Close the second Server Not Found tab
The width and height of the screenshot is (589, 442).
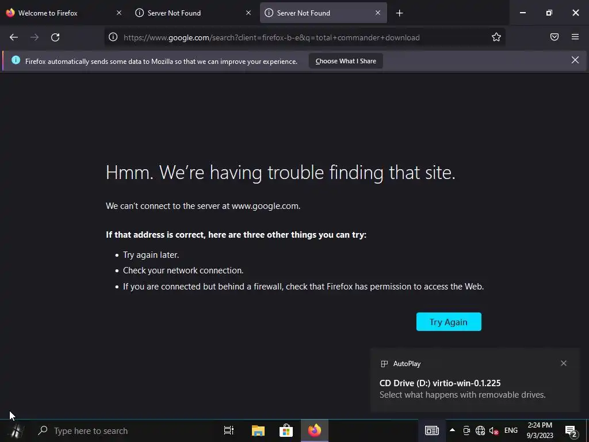click(x=248, y=13)
